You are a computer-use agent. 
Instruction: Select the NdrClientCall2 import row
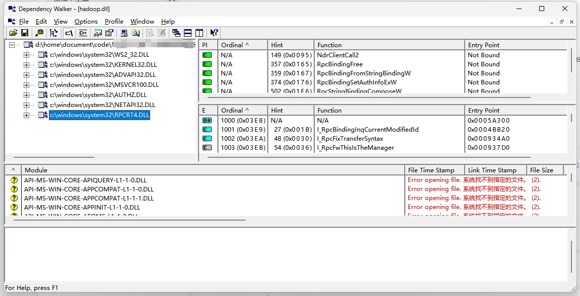point(338,55)
